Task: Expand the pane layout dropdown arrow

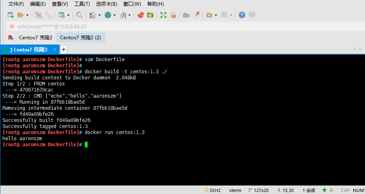Action: pos(231,15)
